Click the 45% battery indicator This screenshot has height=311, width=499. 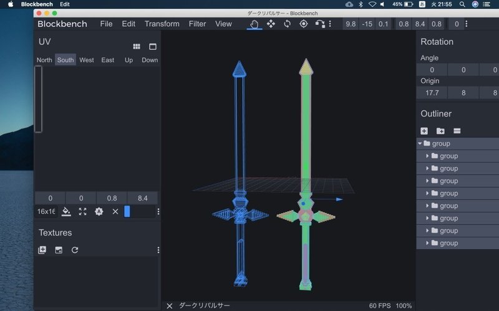[402, 4]
